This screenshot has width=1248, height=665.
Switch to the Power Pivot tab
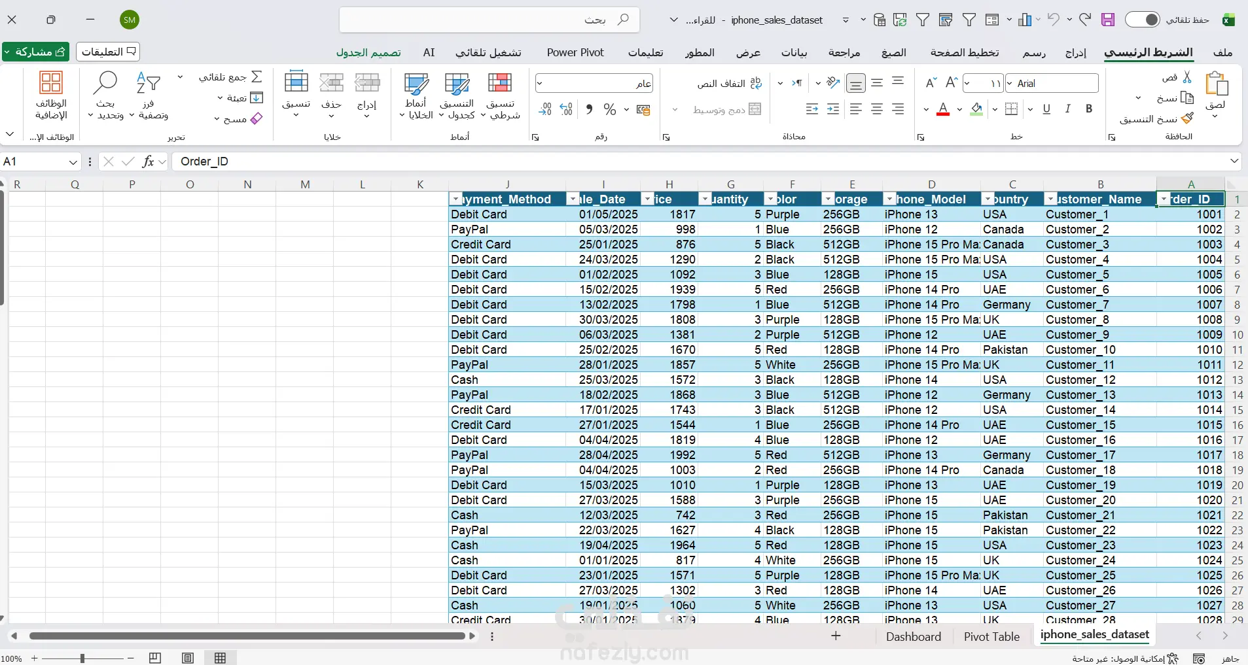pos(575,53)
